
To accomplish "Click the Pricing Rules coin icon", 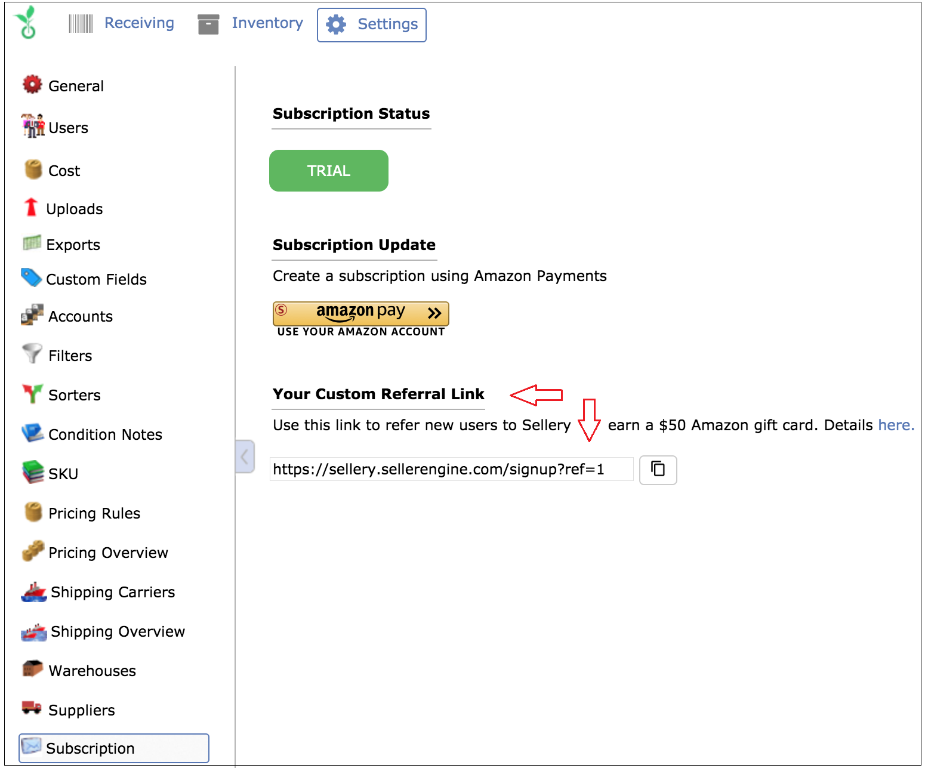I will pyautogui.click(x=33, y=512).
